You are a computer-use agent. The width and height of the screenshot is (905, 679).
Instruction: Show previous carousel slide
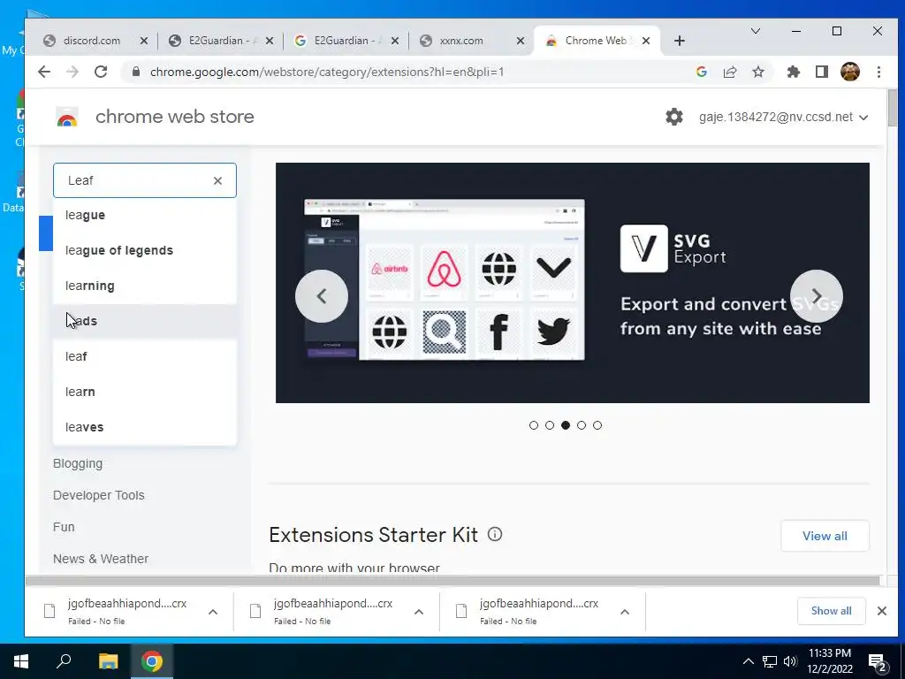pyautogui.click(x=322, y=296)
